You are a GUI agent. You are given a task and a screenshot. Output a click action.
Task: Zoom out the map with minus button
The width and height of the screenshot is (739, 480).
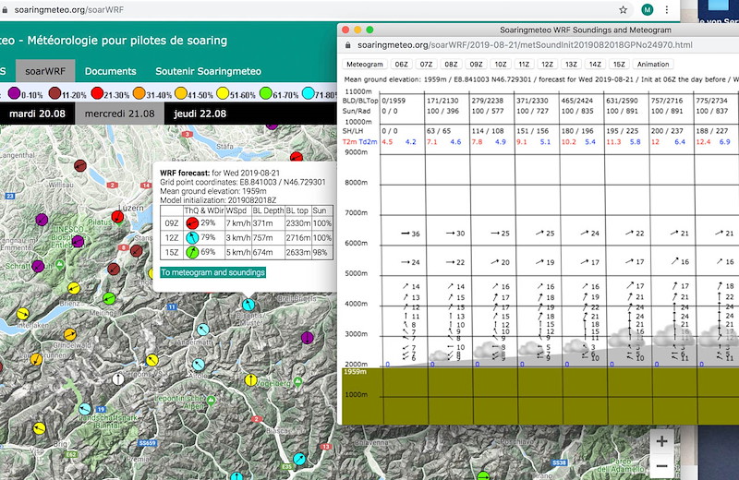(x=661, y=466)
